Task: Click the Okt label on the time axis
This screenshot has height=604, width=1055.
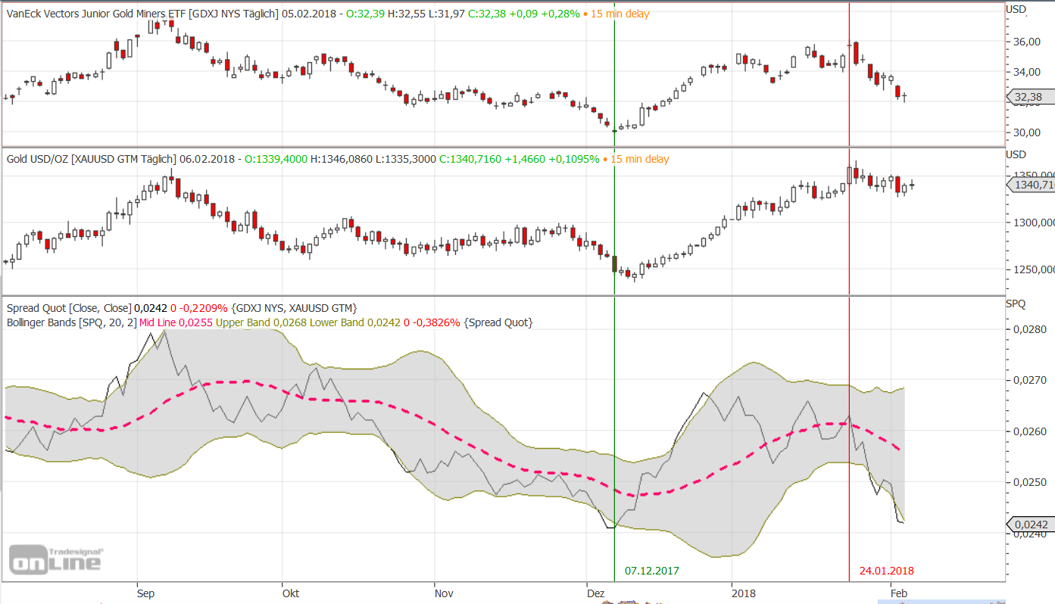Action: tap(291, 593)
